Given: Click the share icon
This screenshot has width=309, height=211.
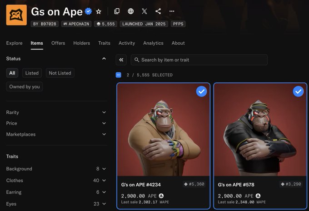Looking at the screenshot, I should (x=158, y=11).
